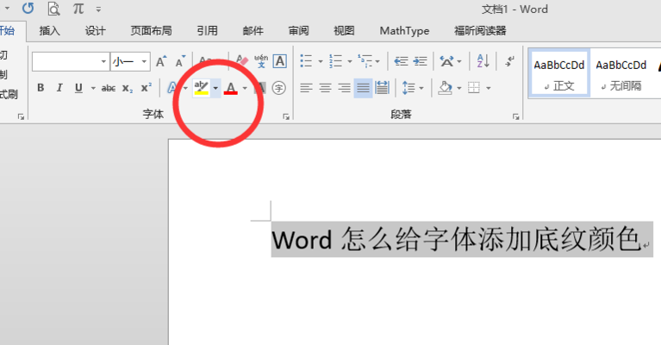
Task: Clear all formatting with eraser icon
Action: [242, 61]
